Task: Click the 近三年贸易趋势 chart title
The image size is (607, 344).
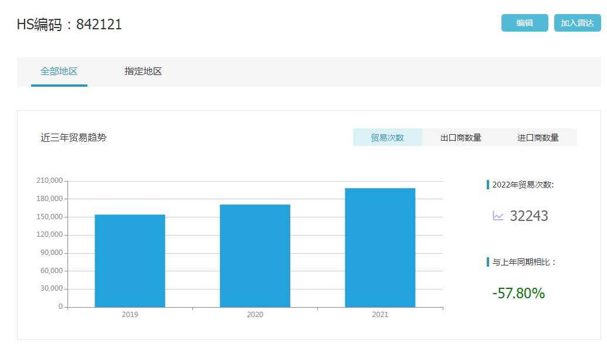Action: pyautogui.click(x=73, y=138)
